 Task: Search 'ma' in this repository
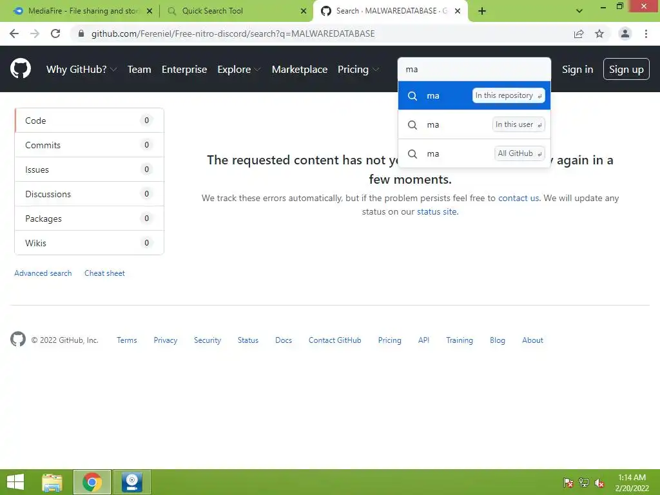(474, 95)
